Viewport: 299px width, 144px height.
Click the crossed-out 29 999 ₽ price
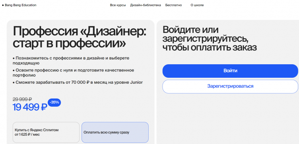coord(22,99)
